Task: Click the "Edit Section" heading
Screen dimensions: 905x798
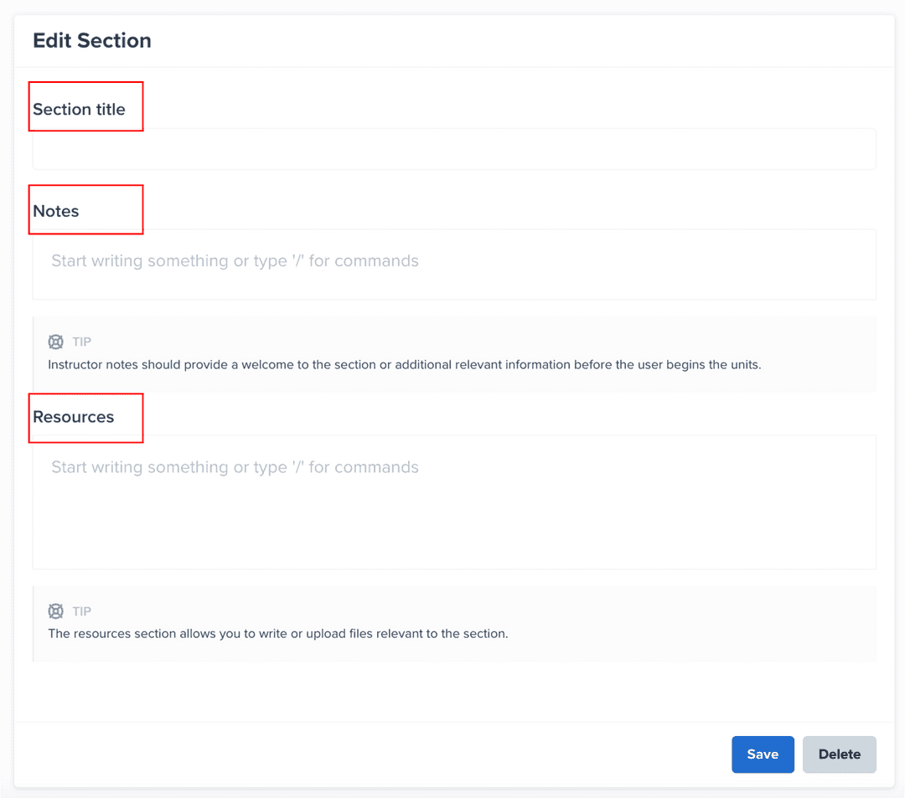Action: [92, 41]
